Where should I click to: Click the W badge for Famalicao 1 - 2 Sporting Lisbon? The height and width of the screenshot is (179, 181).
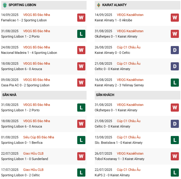click(x=81, y=17)
